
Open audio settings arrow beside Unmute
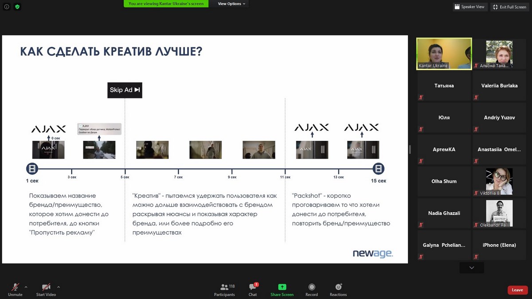[x=26, y=287]
